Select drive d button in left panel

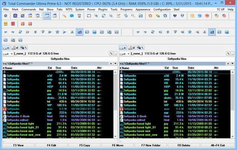(x=15, y=48)
